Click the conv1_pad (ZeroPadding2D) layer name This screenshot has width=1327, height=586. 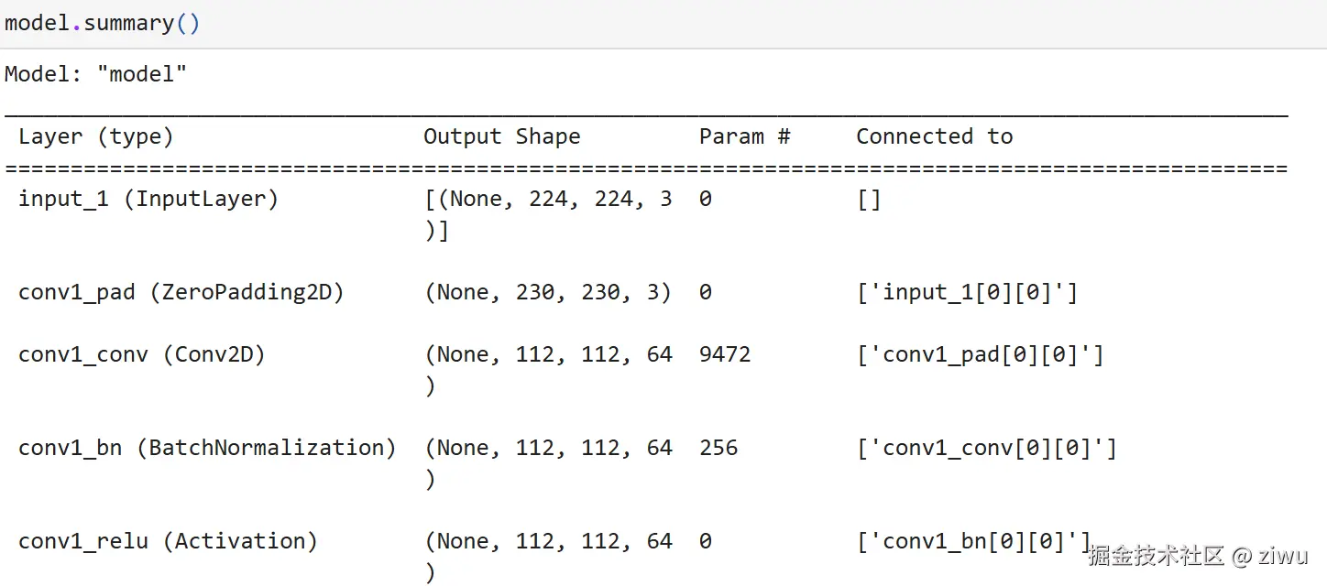coord(181,293)
